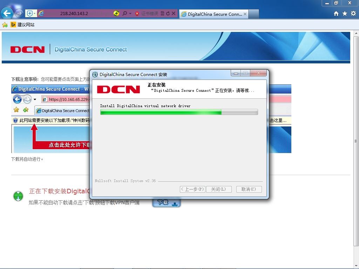The height and width of the screenshot is (269, 359).
Task: Expand the dropdown next to the shield icon
Action: tap(35, 14)
